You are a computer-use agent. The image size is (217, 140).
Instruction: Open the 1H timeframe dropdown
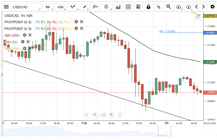[49, 7]
